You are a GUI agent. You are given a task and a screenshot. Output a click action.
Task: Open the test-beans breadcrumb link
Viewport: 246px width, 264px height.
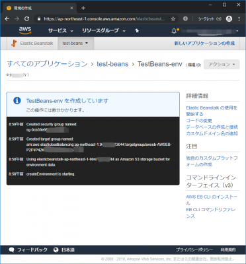(x=112, y=64)
